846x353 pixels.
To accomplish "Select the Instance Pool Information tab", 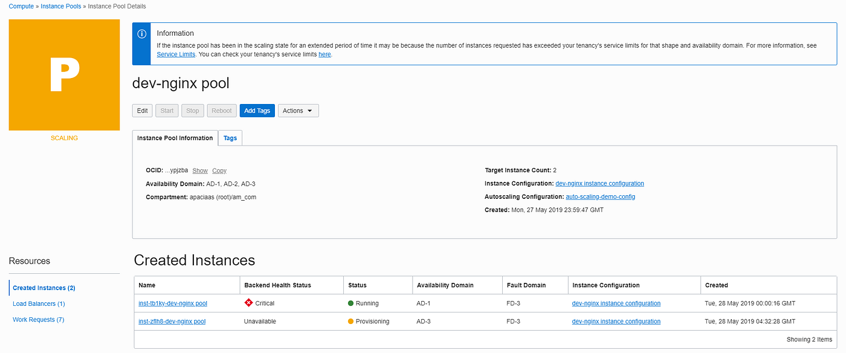I will tap(175, 138).
